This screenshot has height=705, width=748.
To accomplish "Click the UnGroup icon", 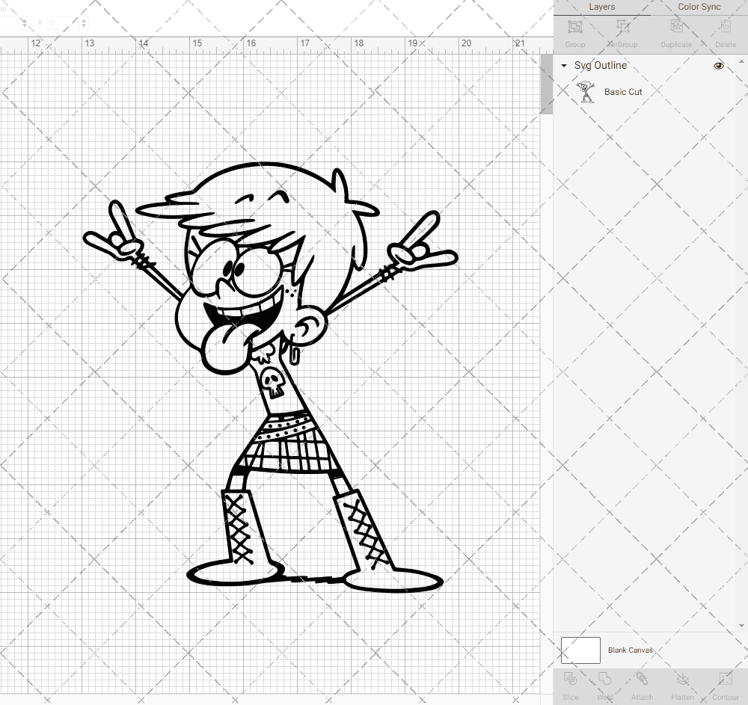I will point(622,31).
